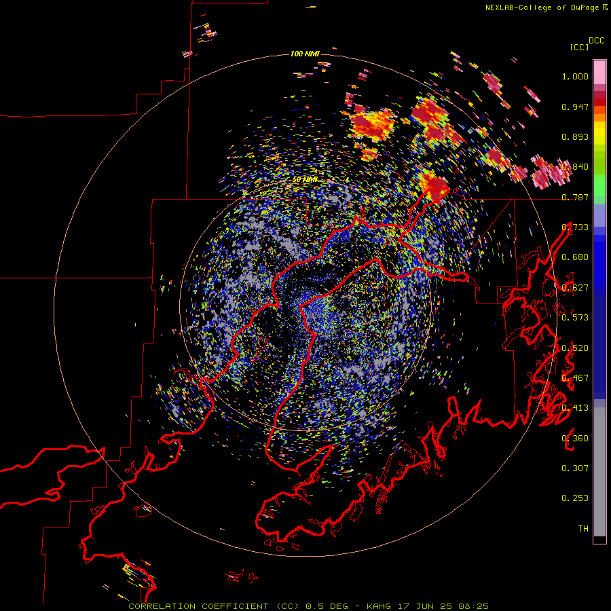The width and height of the screenshot is (611, 611).
Task: Click the 0.787 scale value
Action: click(575, 197)
